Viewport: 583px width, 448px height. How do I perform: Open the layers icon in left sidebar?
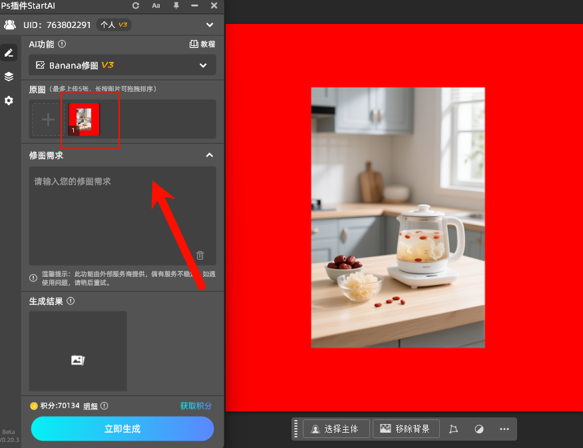pyautogui.click(x=9, y=77)
